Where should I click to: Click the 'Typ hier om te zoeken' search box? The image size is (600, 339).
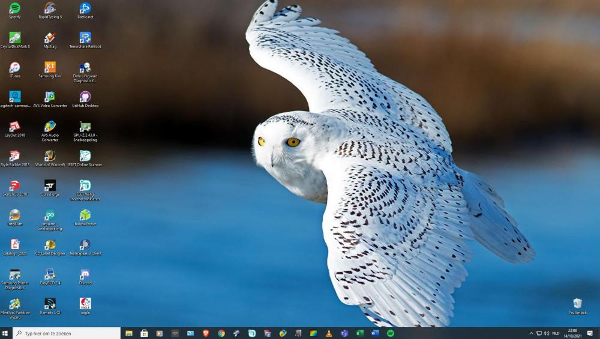(66, 334)
